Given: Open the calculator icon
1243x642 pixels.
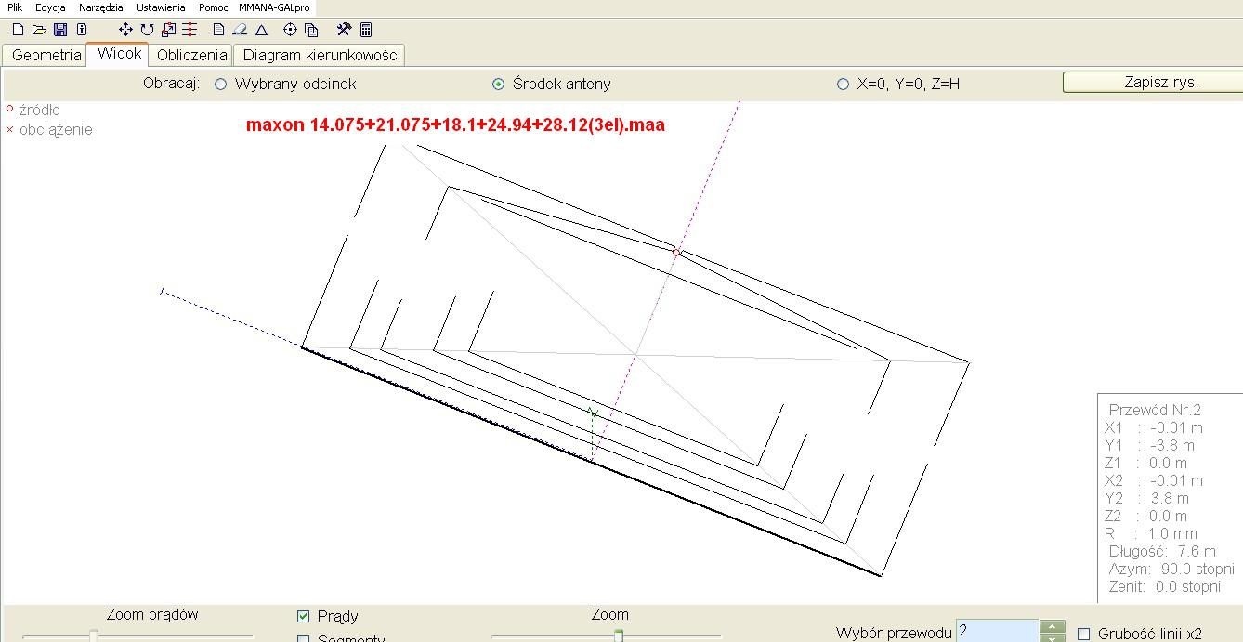Looking at the screenshot, I should [x=366, y=30].
